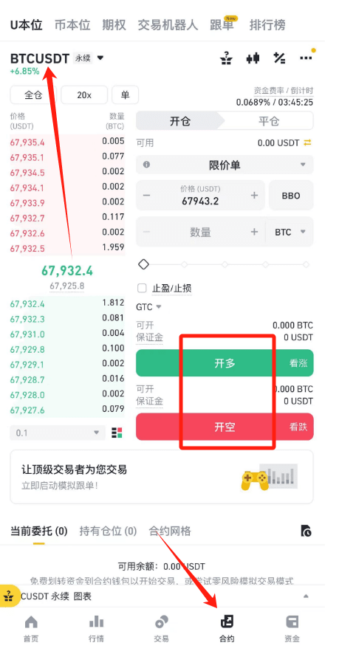Go to 首页 home in bottom navigation
The image size is (339, 654).
(31, 629)
